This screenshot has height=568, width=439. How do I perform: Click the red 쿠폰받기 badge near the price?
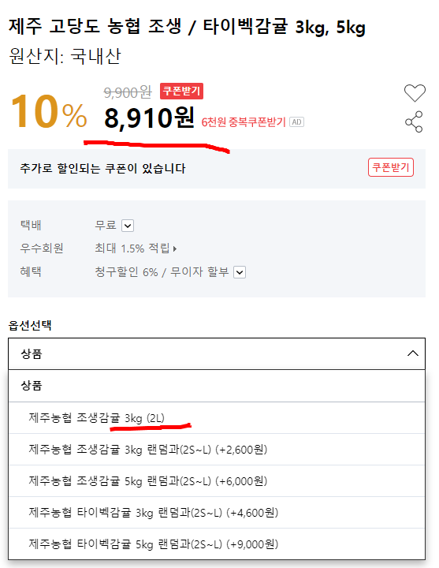pos(182,91)
